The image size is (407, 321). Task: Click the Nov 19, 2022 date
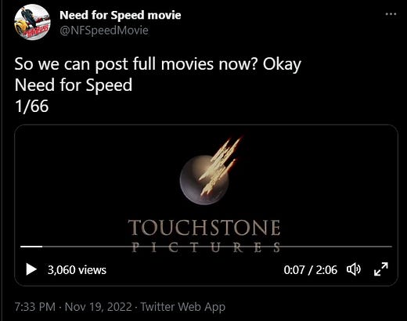99,307
